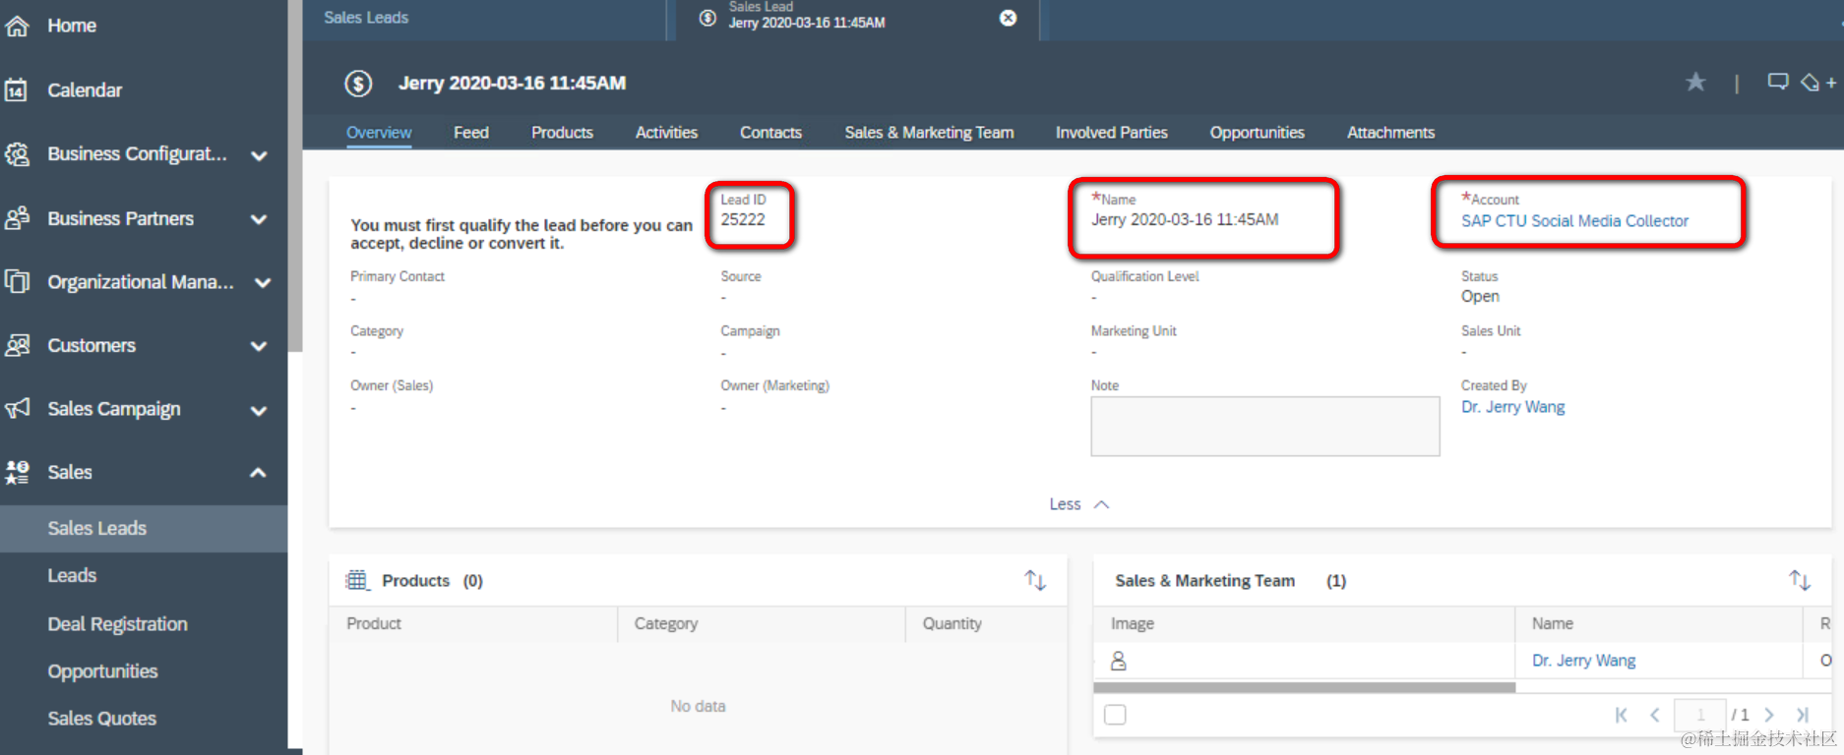Viewport: 1844px width, 755px height.
Task: Click the Lead ID value 25222
Action: 743,220
